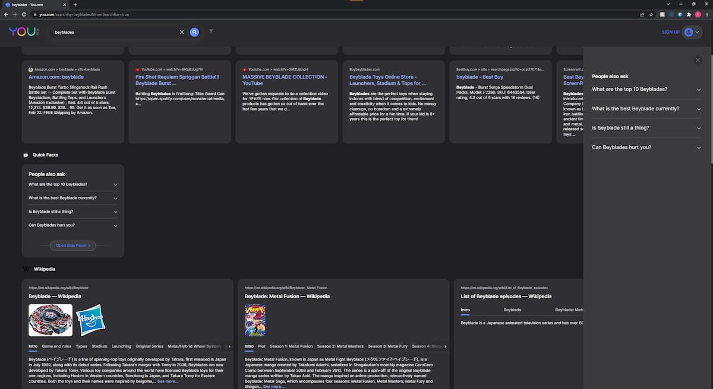
Task: Clear the beyblades search query
Action: click(x=182, y=32)
